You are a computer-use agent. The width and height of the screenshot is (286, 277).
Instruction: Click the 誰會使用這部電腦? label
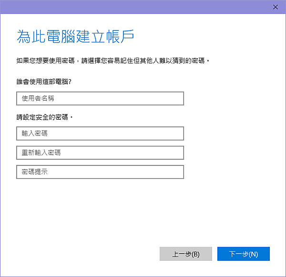[x=44, y=82]
